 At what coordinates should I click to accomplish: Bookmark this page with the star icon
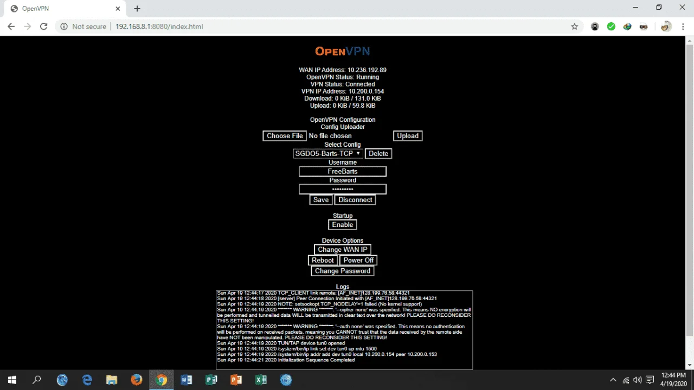[x=575, y=26]
